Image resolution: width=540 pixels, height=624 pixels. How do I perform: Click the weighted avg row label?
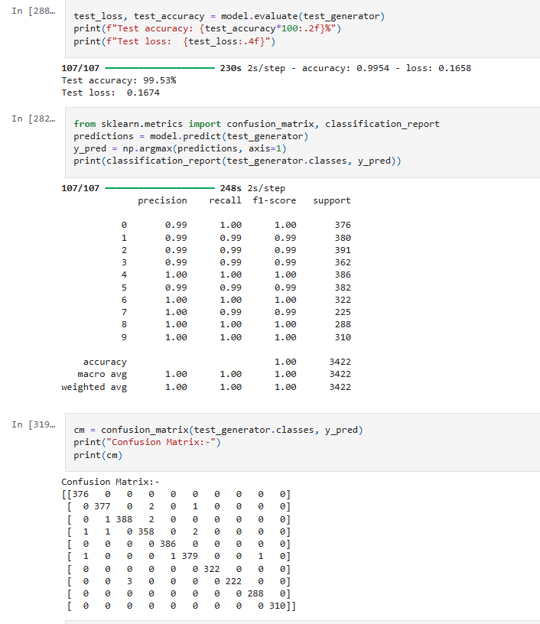click(x=94, y=387)
